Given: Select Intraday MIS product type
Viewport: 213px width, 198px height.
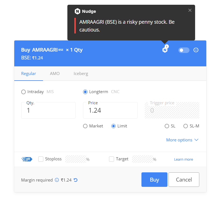Looking at the screenshot, I should (37, 92).
